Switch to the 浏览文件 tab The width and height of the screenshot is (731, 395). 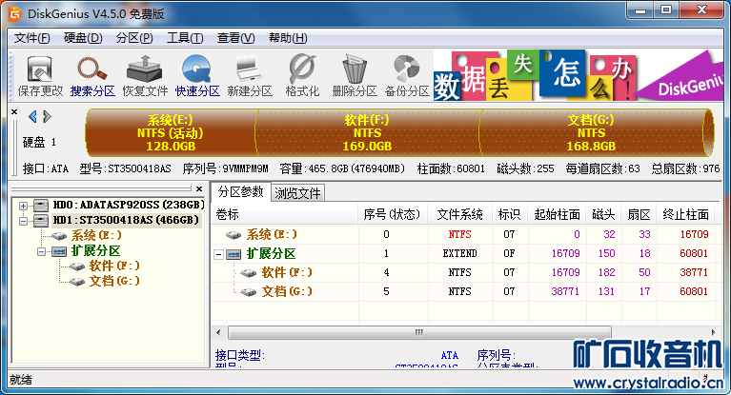(x=297, y=193)
